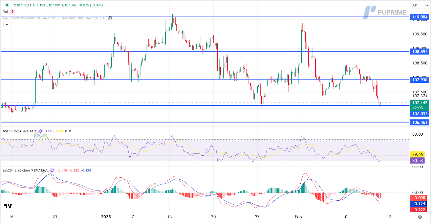Select the MA Ribbon indicator legend title
This screenshot has width=431, height=223.
[54, 18]
